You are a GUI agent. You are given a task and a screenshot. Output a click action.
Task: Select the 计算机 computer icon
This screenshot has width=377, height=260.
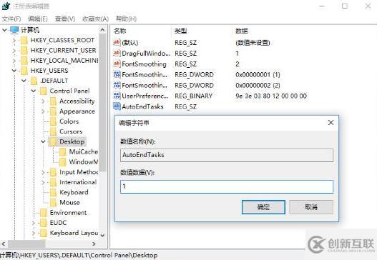(14, 30)
